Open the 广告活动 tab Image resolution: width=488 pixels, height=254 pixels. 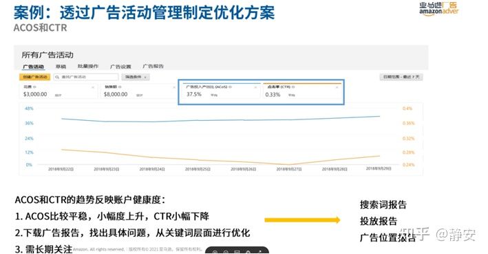click(33, 67)
